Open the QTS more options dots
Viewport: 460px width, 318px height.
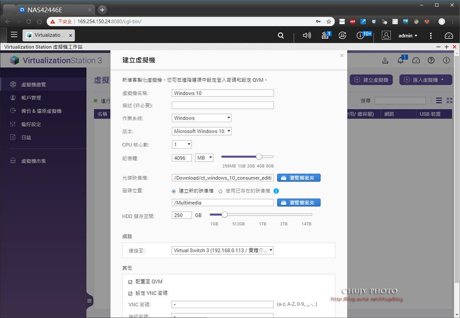point(431,36)
